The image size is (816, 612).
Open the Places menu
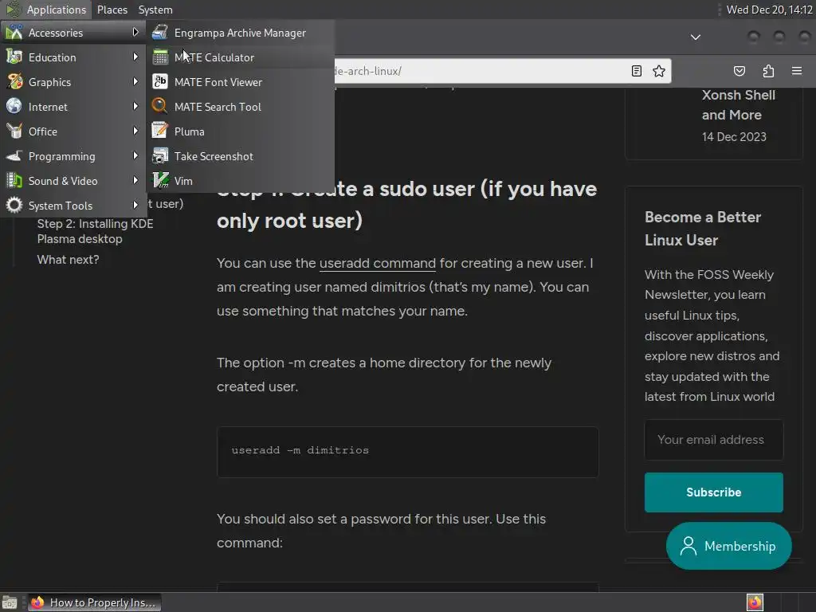coord(112,10)
